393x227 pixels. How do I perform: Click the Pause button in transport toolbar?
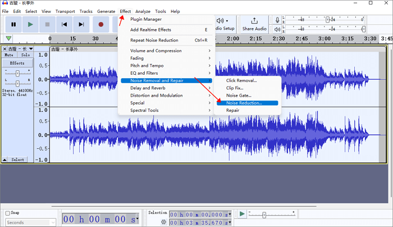13,24
